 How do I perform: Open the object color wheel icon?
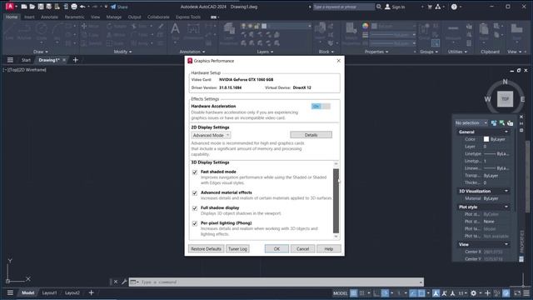[x=365, y=26]
